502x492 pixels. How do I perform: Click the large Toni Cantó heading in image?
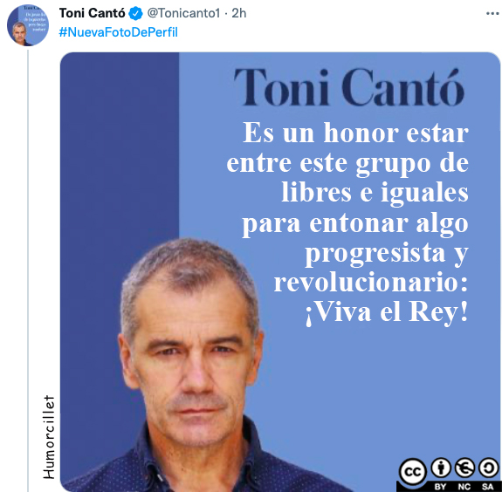[349, 87]
